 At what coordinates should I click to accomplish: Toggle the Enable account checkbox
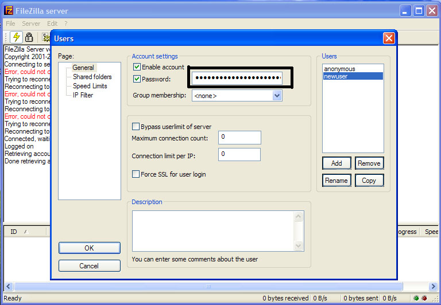(137, 67)
